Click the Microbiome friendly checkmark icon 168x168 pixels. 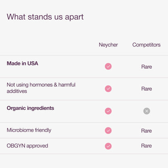108,130
